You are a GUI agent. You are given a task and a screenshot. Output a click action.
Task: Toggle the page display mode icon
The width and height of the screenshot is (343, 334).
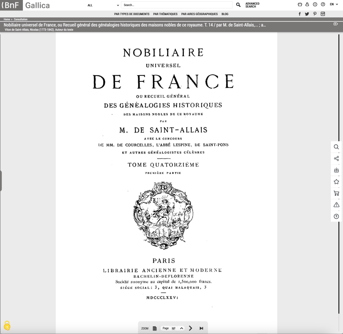tap(154, 328)
